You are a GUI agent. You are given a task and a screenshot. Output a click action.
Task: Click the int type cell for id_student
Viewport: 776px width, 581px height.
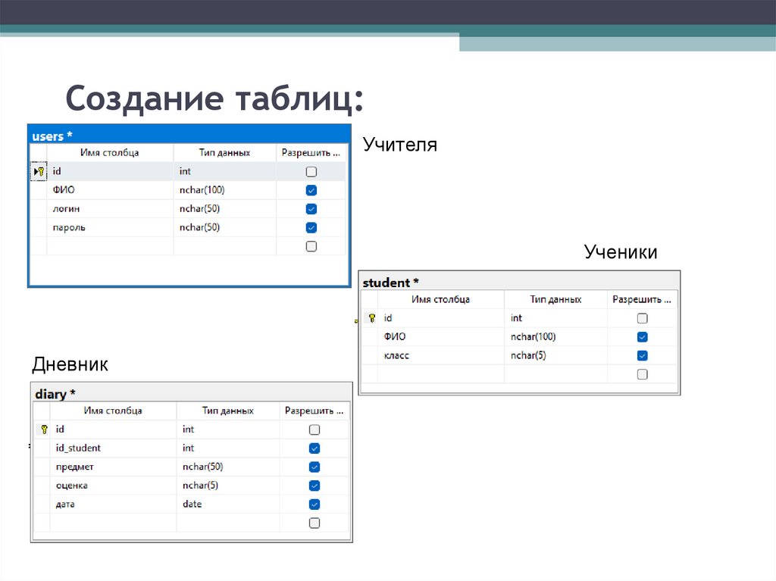[x=227, y=448]
